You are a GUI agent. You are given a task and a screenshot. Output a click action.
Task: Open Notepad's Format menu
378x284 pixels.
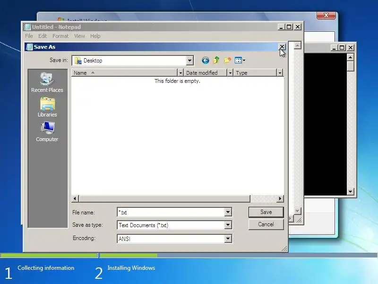pos(60,36)
